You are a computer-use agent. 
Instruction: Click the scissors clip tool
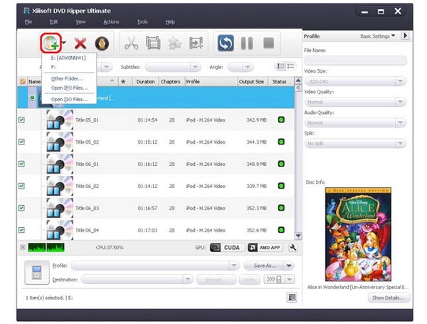coord(131,43)
